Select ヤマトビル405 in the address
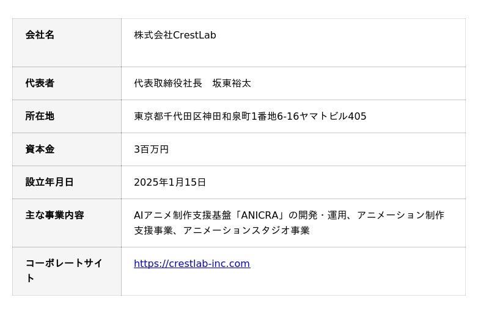 coord(333,116)
